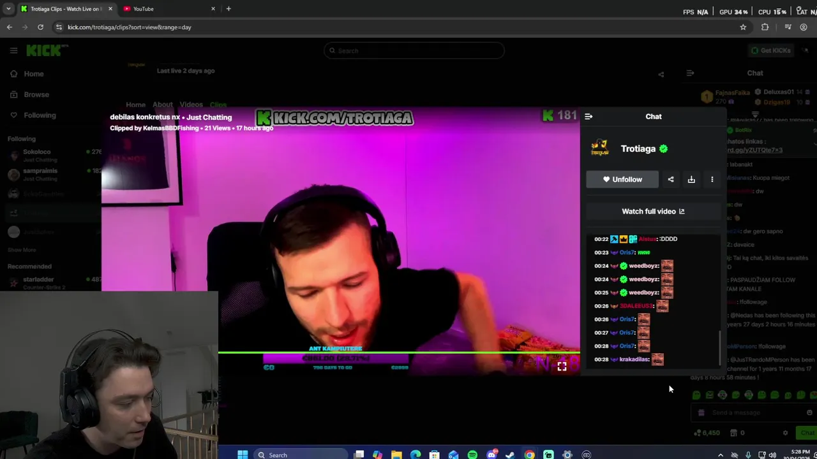The width and height of the screenshot is (817, 459).
Task: Open the browser tab search dropdown
Action: point(8,9)
